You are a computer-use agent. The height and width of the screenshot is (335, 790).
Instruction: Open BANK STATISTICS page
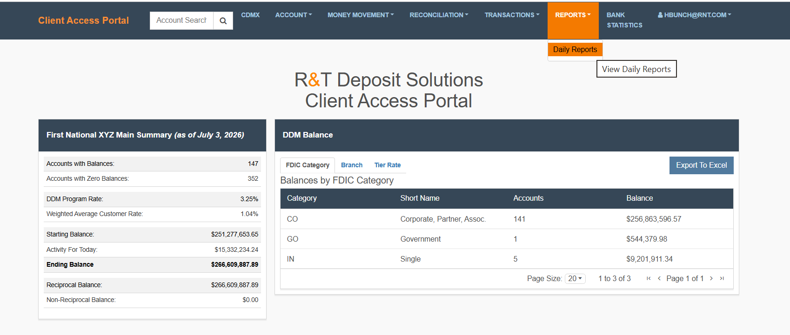624,20
